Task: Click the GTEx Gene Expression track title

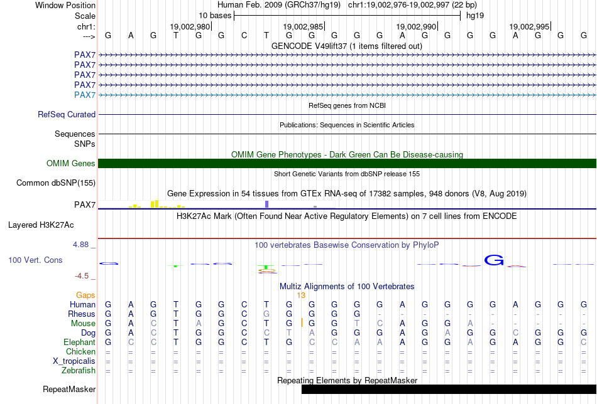Action: coord(347,193)
